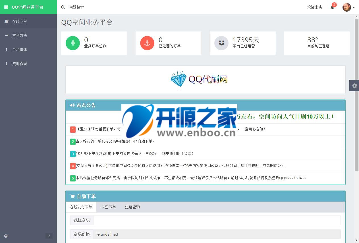Click the green microphone icon
Viewport: 359px width, 243px height.
point(73,43)
